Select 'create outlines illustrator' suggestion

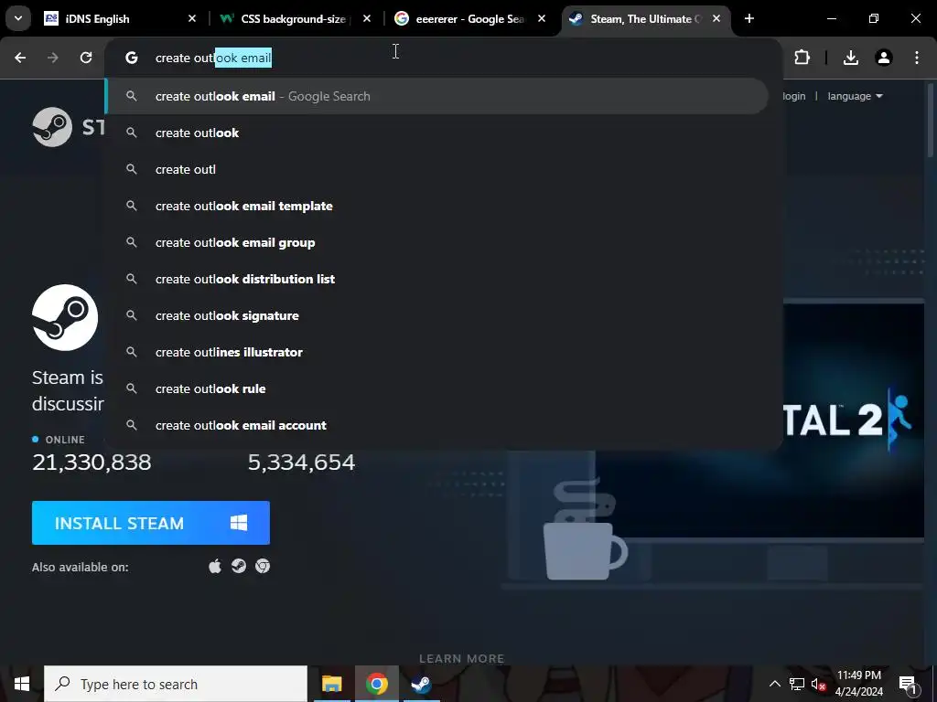(x=437, y=352)
